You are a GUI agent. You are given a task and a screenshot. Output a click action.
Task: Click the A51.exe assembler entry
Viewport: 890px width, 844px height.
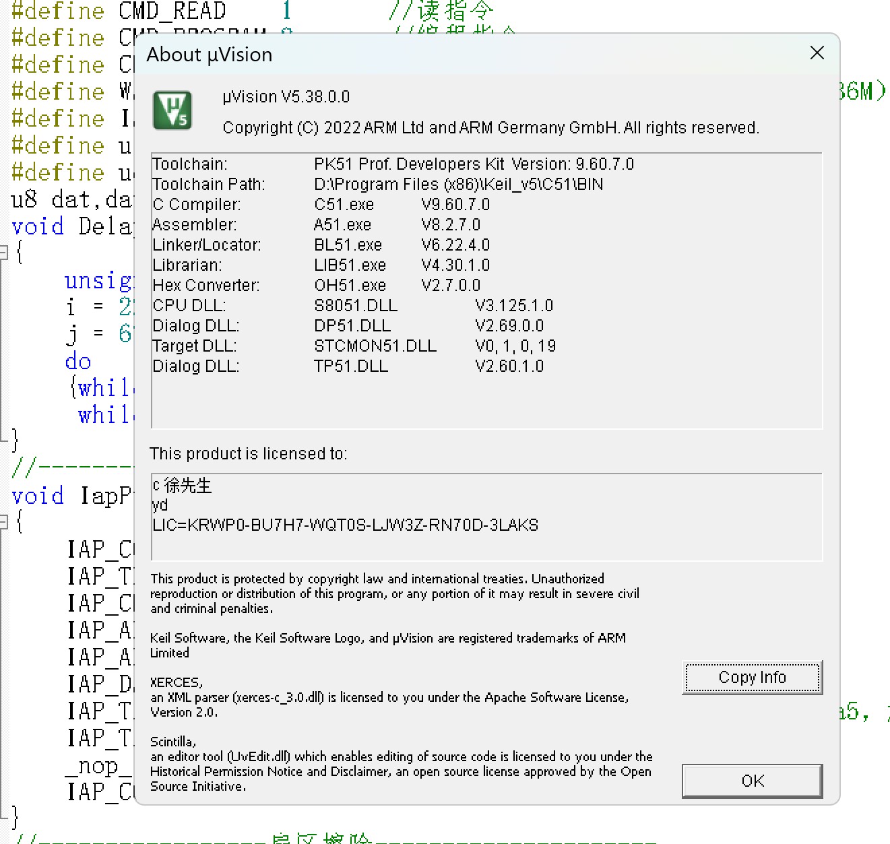[x=342, y=225]
